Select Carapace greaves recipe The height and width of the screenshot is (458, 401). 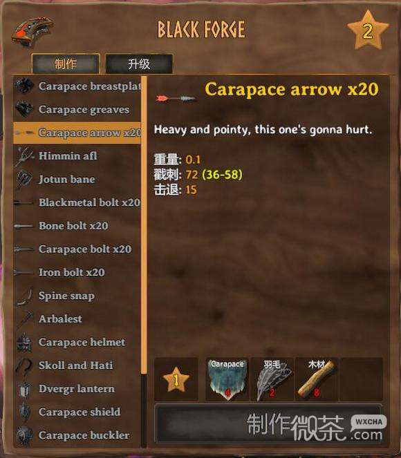coord(77,110)
